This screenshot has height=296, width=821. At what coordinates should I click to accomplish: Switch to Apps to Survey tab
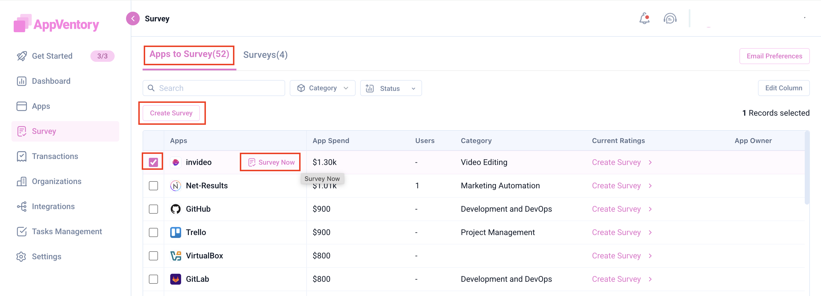point(189,54)
